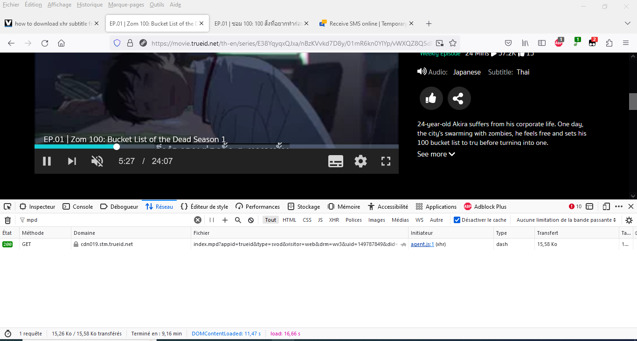Switch to the Débogueur panel
This screenshot has width=637, height=341.
tap(119, 207)
